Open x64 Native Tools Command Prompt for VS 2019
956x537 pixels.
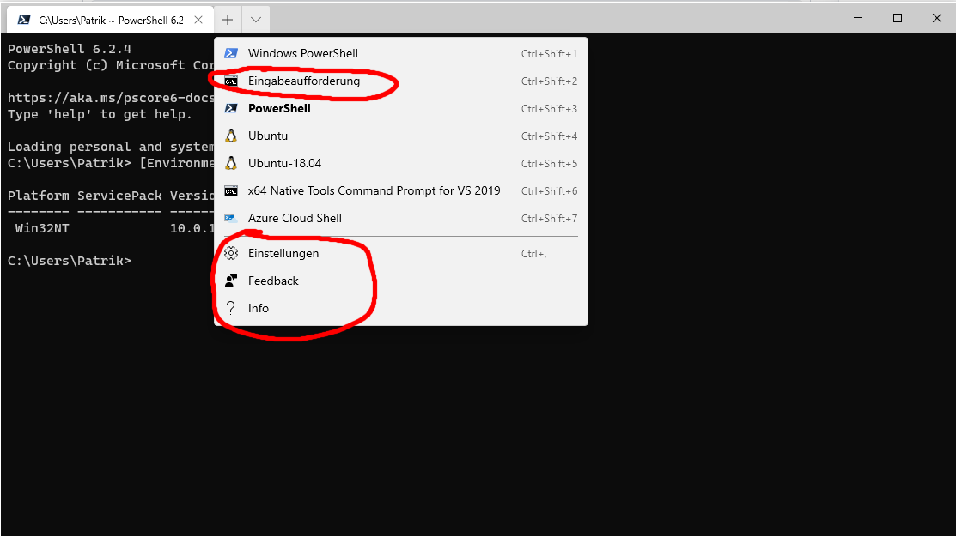point(401,190)
